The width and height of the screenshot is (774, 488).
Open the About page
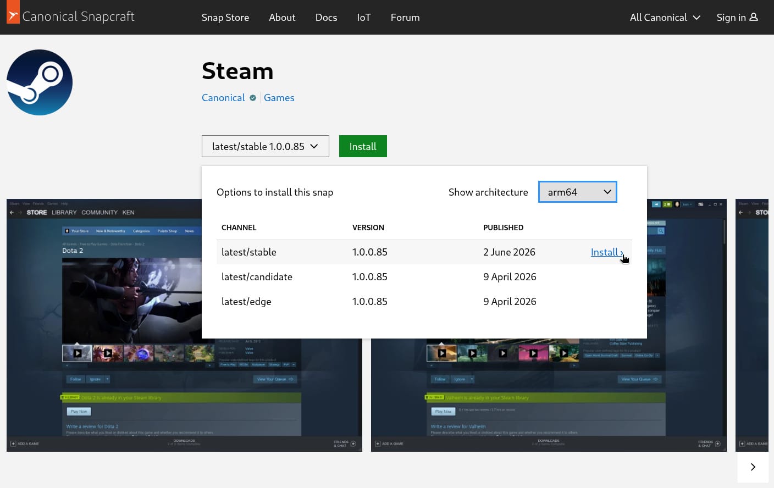[282, 18]
